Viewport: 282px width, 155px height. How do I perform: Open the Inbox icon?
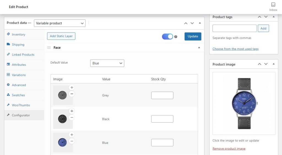point(273,5)
